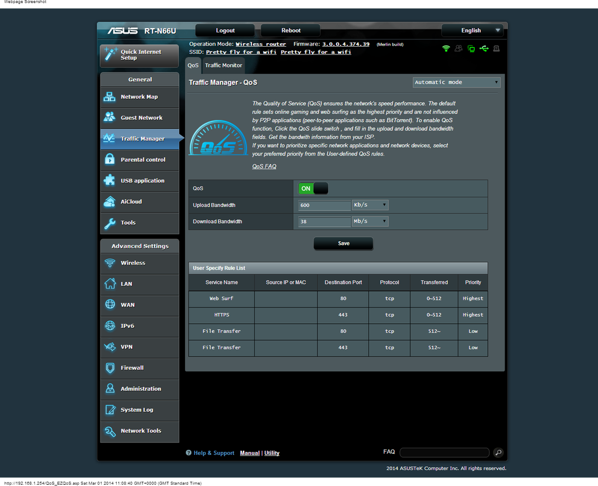
Task: Click the Guest Network people icon
Action: [110, 117]
